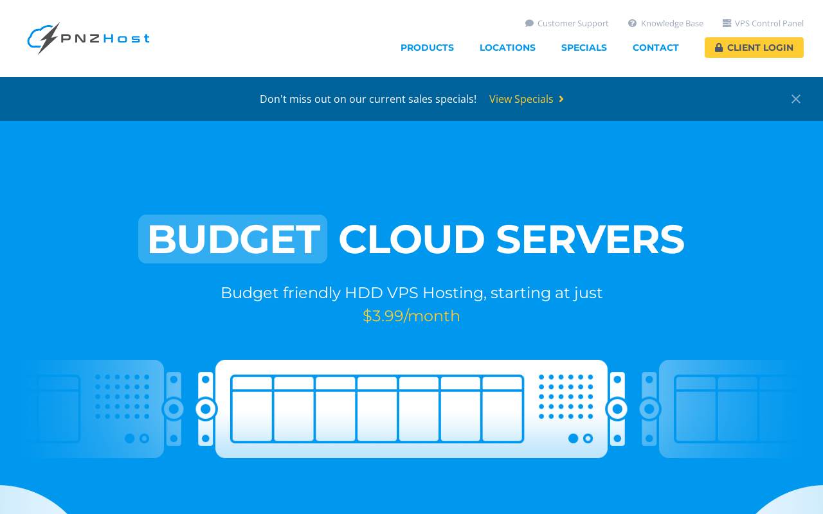Open the VPS Control Panel link

pos(763,23)
